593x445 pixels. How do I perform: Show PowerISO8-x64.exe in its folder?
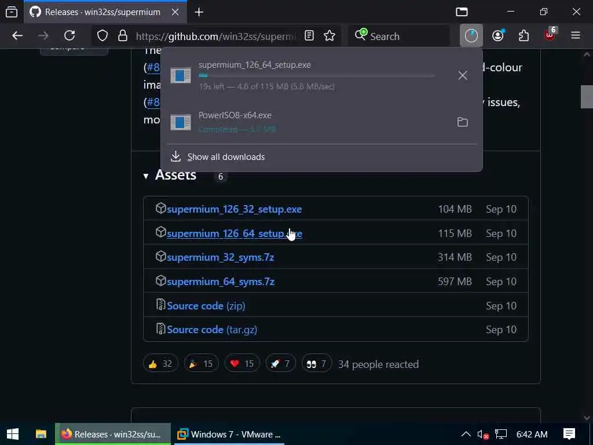(x=463, y=122)
